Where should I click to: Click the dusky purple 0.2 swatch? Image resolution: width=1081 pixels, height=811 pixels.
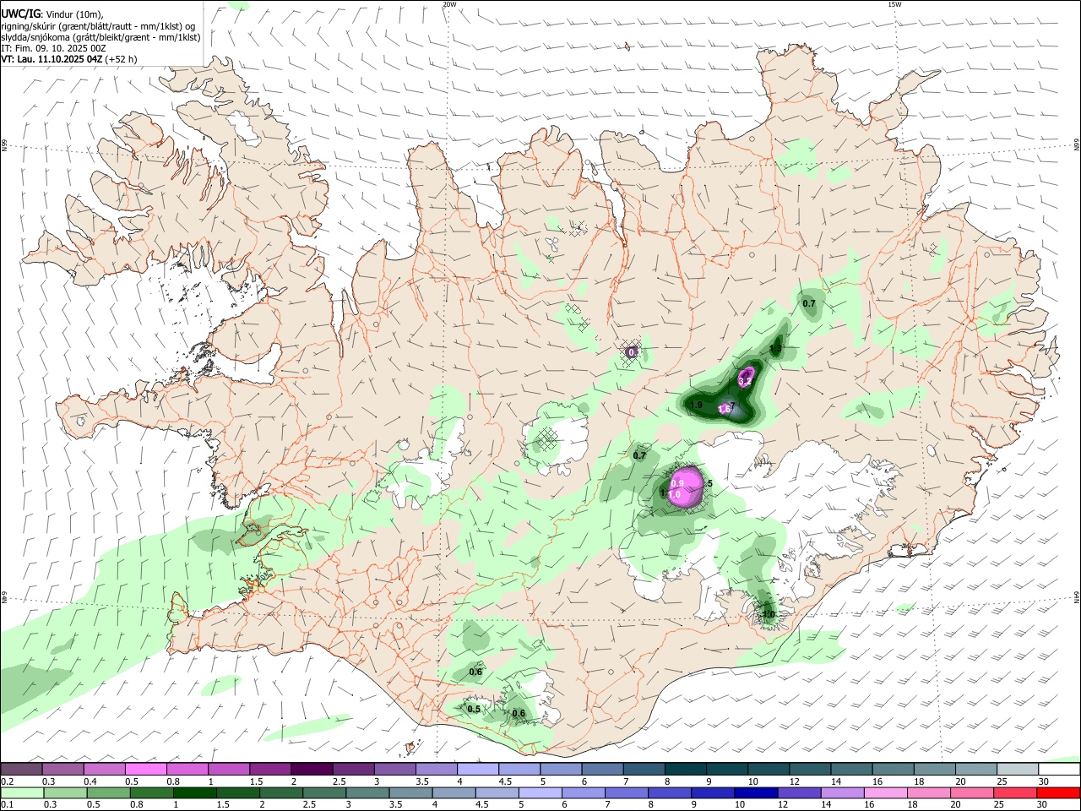point(21,769)
